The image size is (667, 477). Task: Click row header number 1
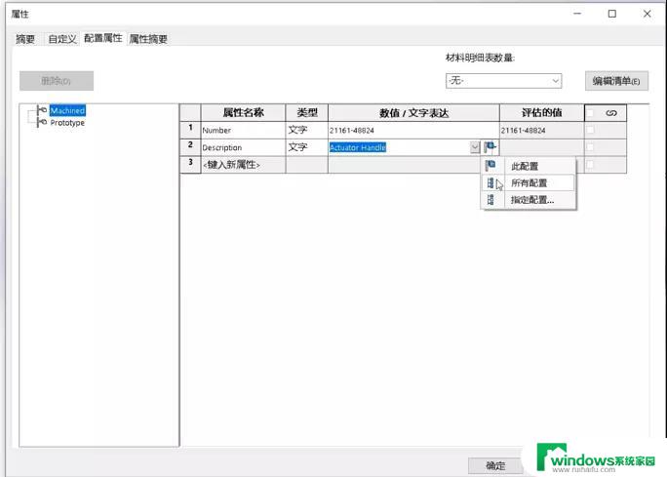(190, 130)
